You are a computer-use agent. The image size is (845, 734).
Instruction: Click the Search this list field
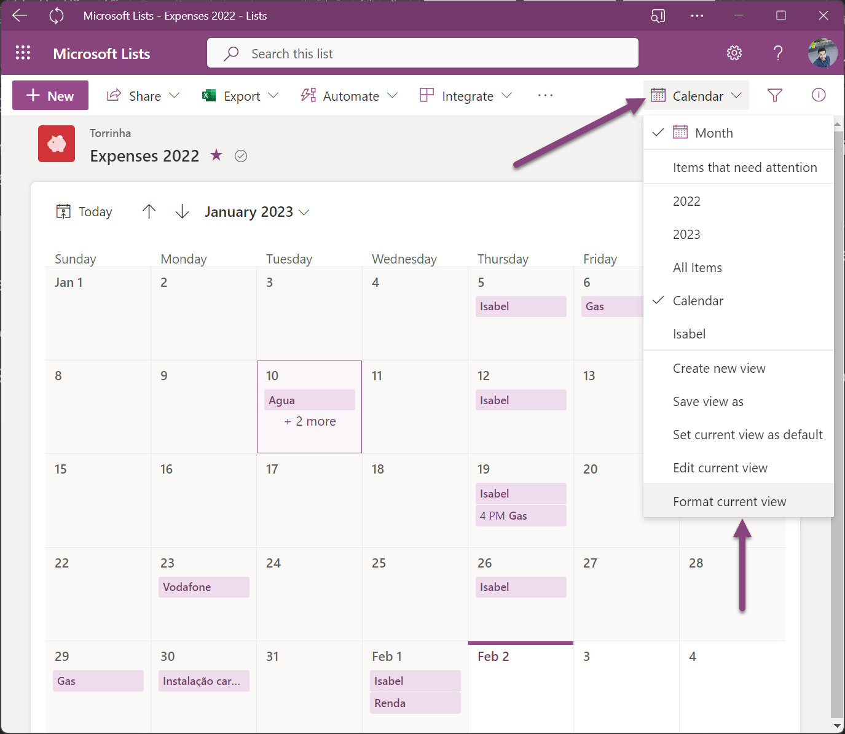(423, 54)
